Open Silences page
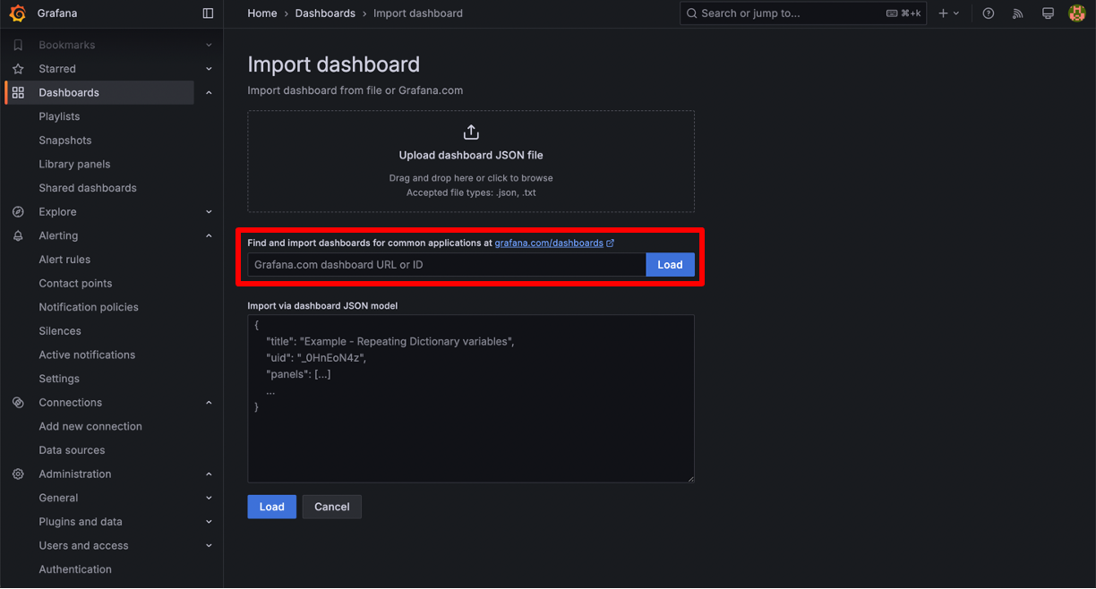The image size is (1096, 589). (60, 331)
